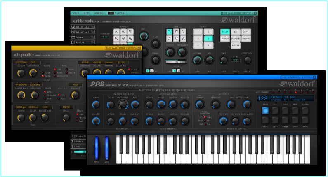Click the PPG Wave ENV 1 VCF knob

(223, 121)
